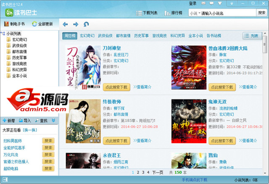Click 搜索 button beside 万化风流
This screenshot has width=269, height=184.
(48, 155)
